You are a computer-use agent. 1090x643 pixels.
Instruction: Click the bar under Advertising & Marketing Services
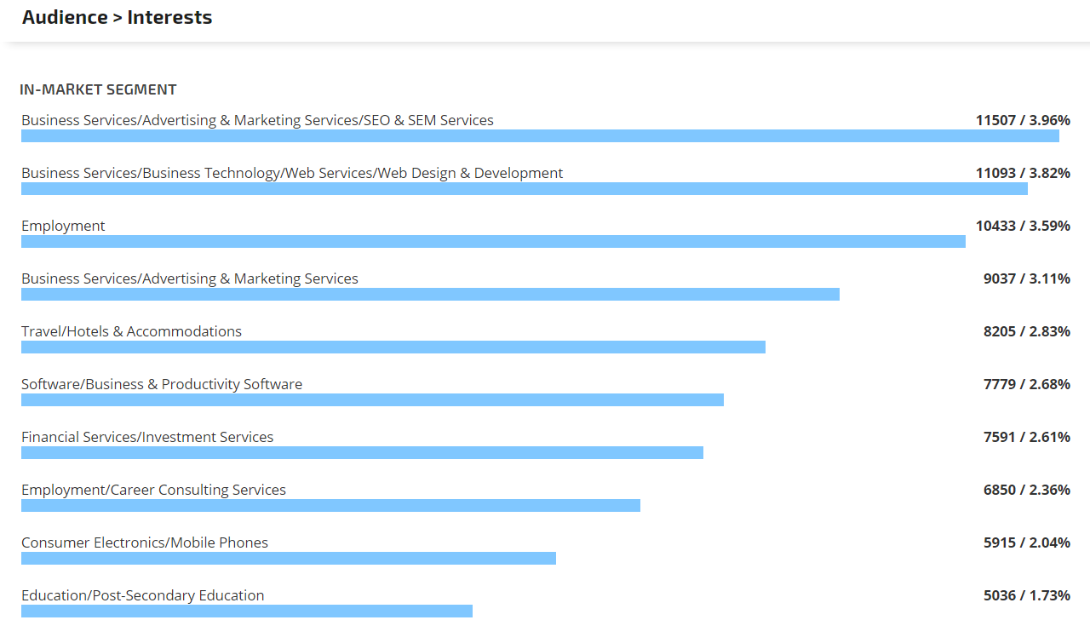tap(430, 295)
